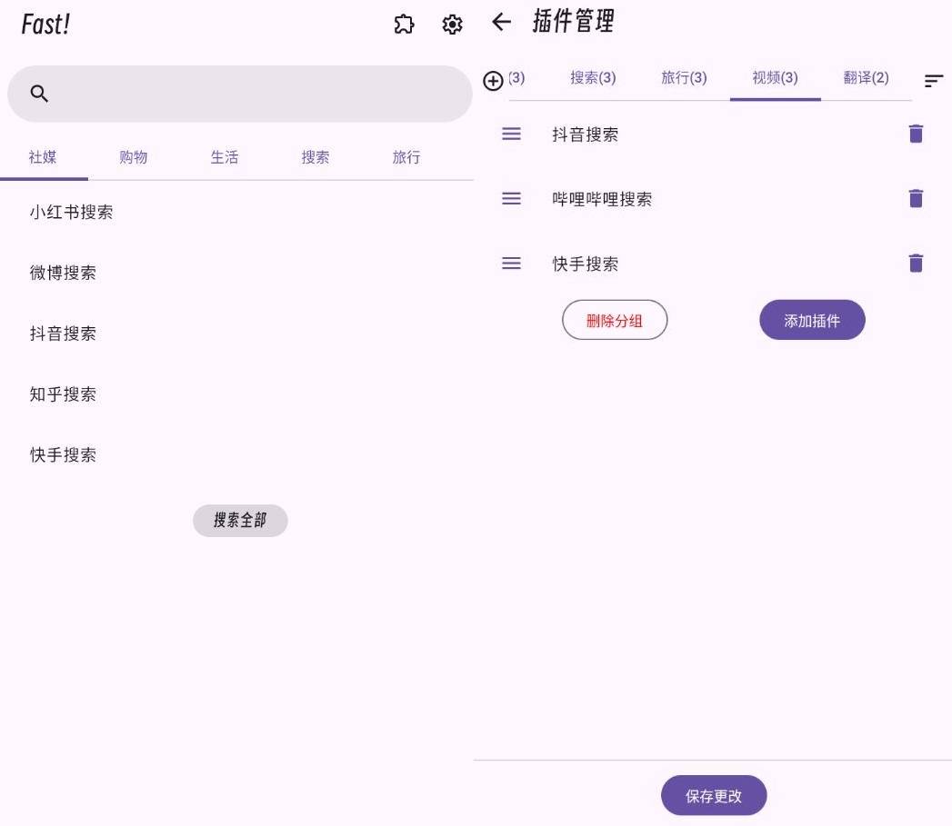Image resolution: width=952 pixels, height=826 pixels.
Task: Click the back arrow on 插件管理
Action: pyautogui.click(x=501, y=23)
